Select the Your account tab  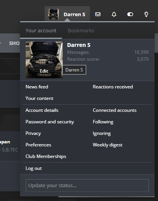pos(41,30)
